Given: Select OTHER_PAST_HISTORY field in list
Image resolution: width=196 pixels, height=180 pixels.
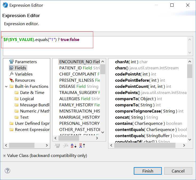Looking at the screenshot, I should click(79, 129).
